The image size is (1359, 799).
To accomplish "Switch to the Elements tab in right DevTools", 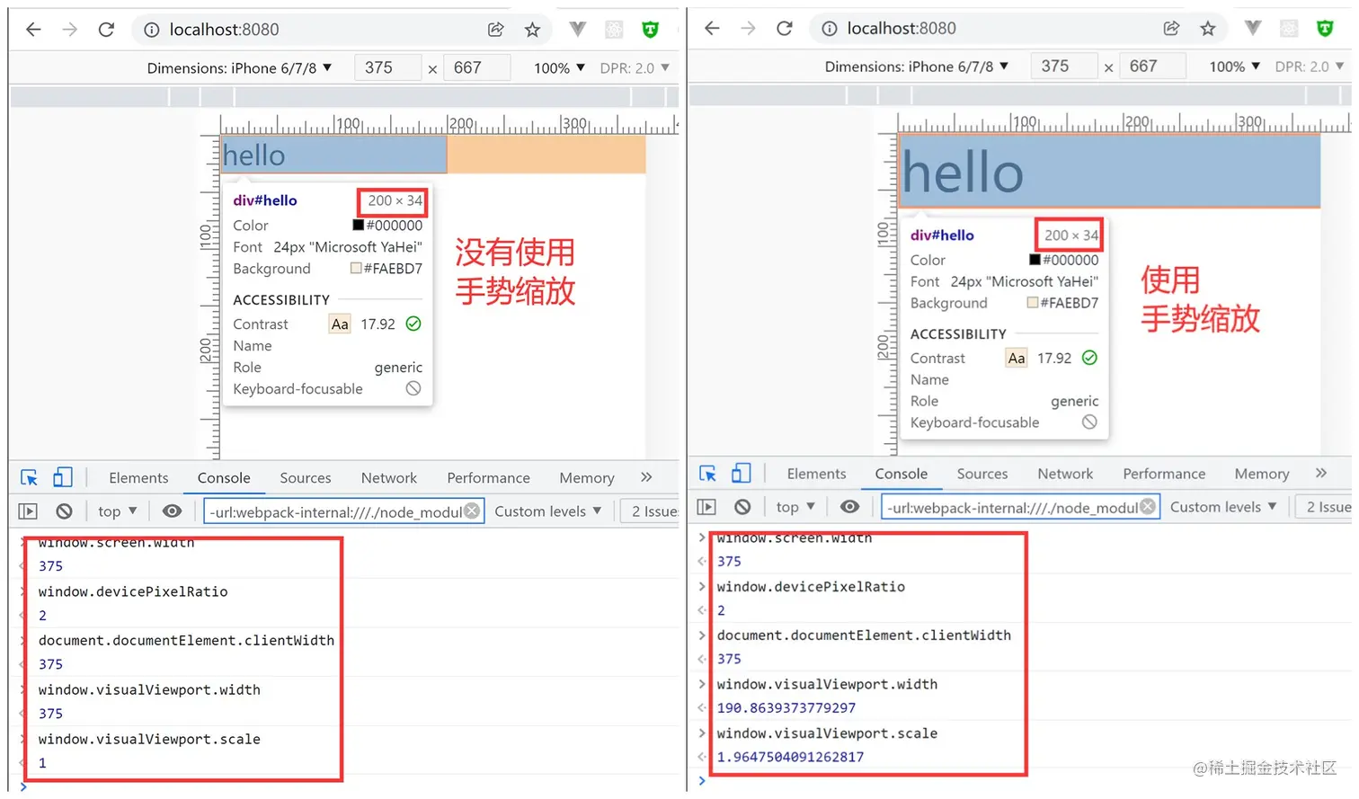I will pyautogui.click(x=816, y=474).
